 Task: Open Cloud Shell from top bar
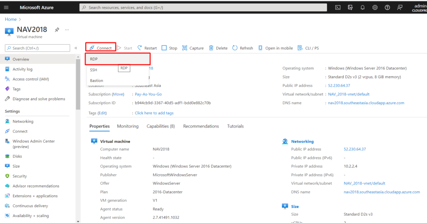coord(338,8)
